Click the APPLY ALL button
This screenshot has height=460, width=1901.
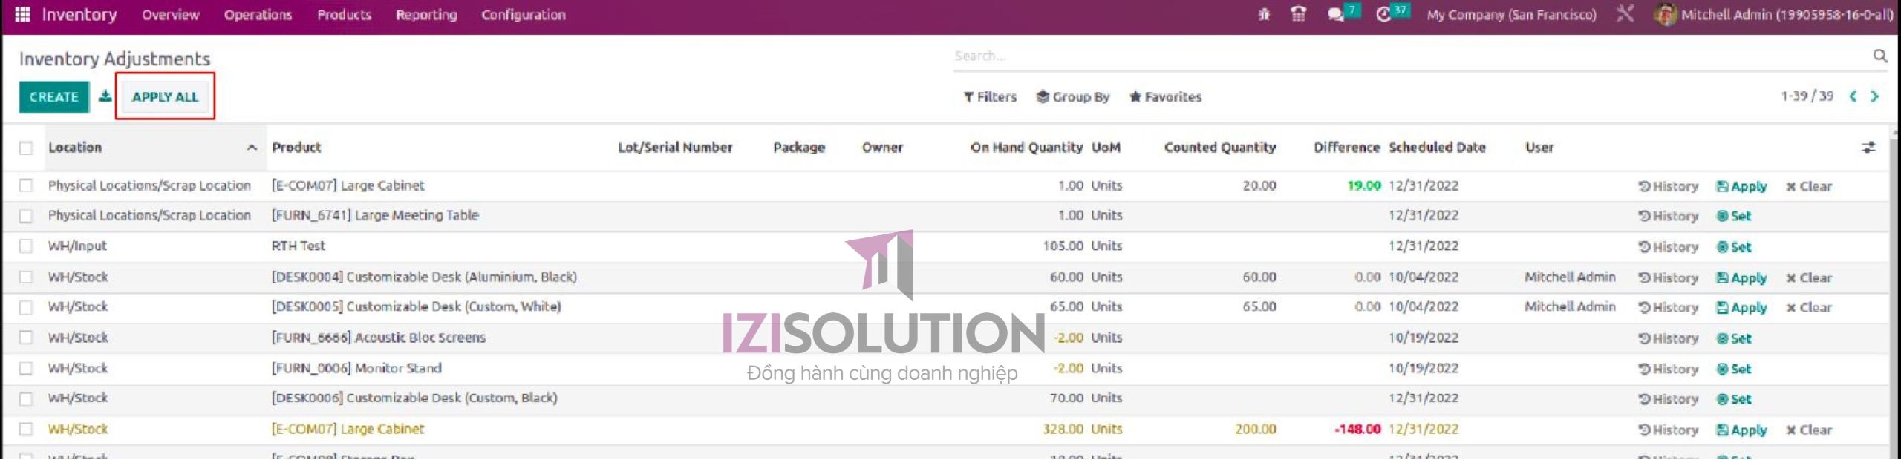click(165, 96)
